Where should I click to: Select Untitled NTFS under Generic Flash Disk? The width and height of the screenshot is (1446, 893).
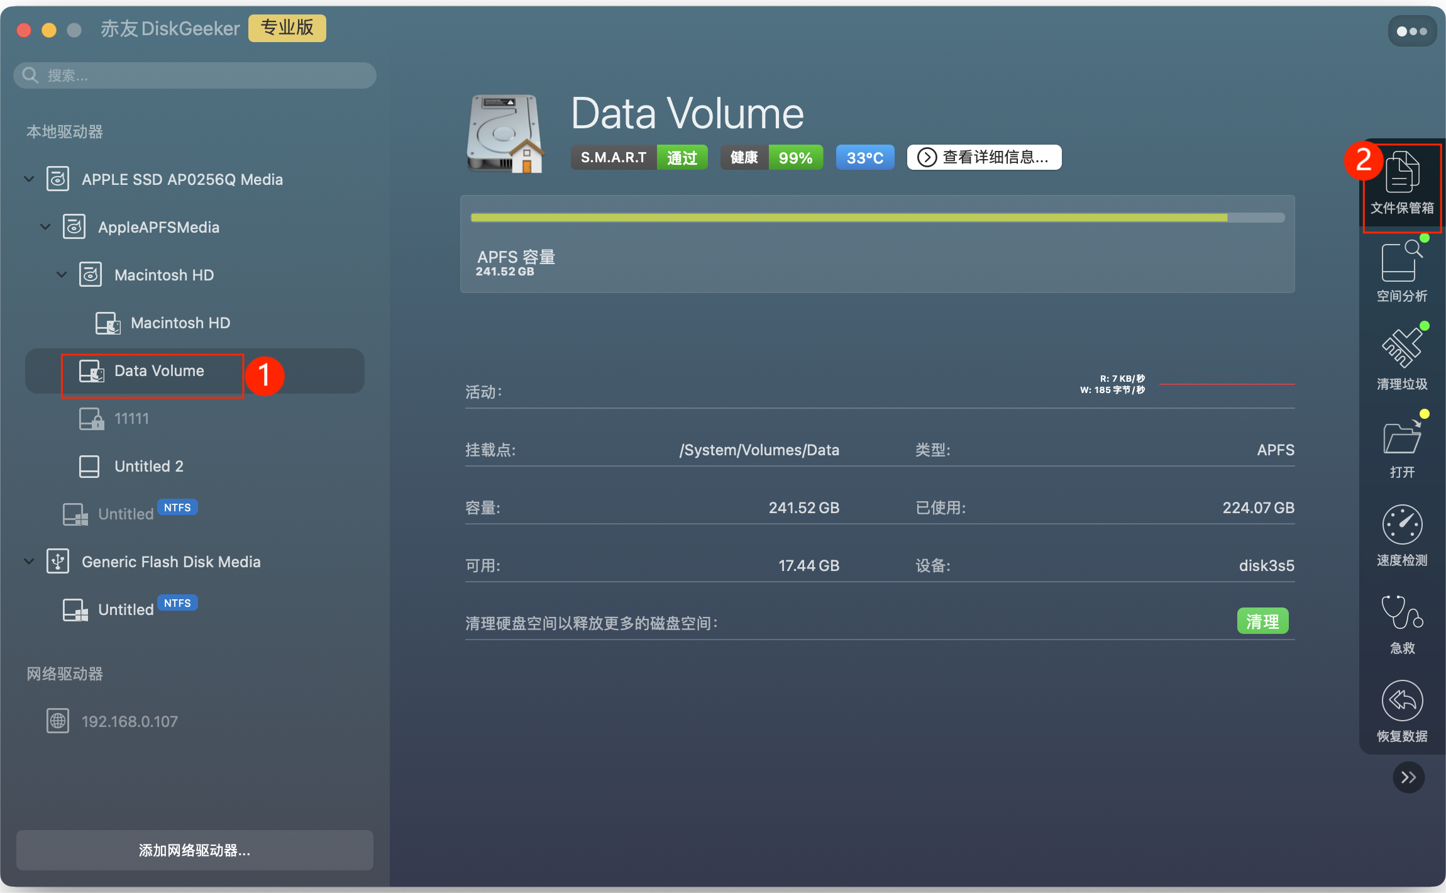pyautogui.click(x=126, y=610)
